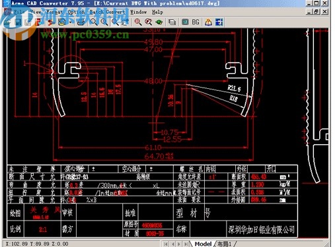Open the Option menu
This screenshot has height=247, width=335.
[76, 12]
